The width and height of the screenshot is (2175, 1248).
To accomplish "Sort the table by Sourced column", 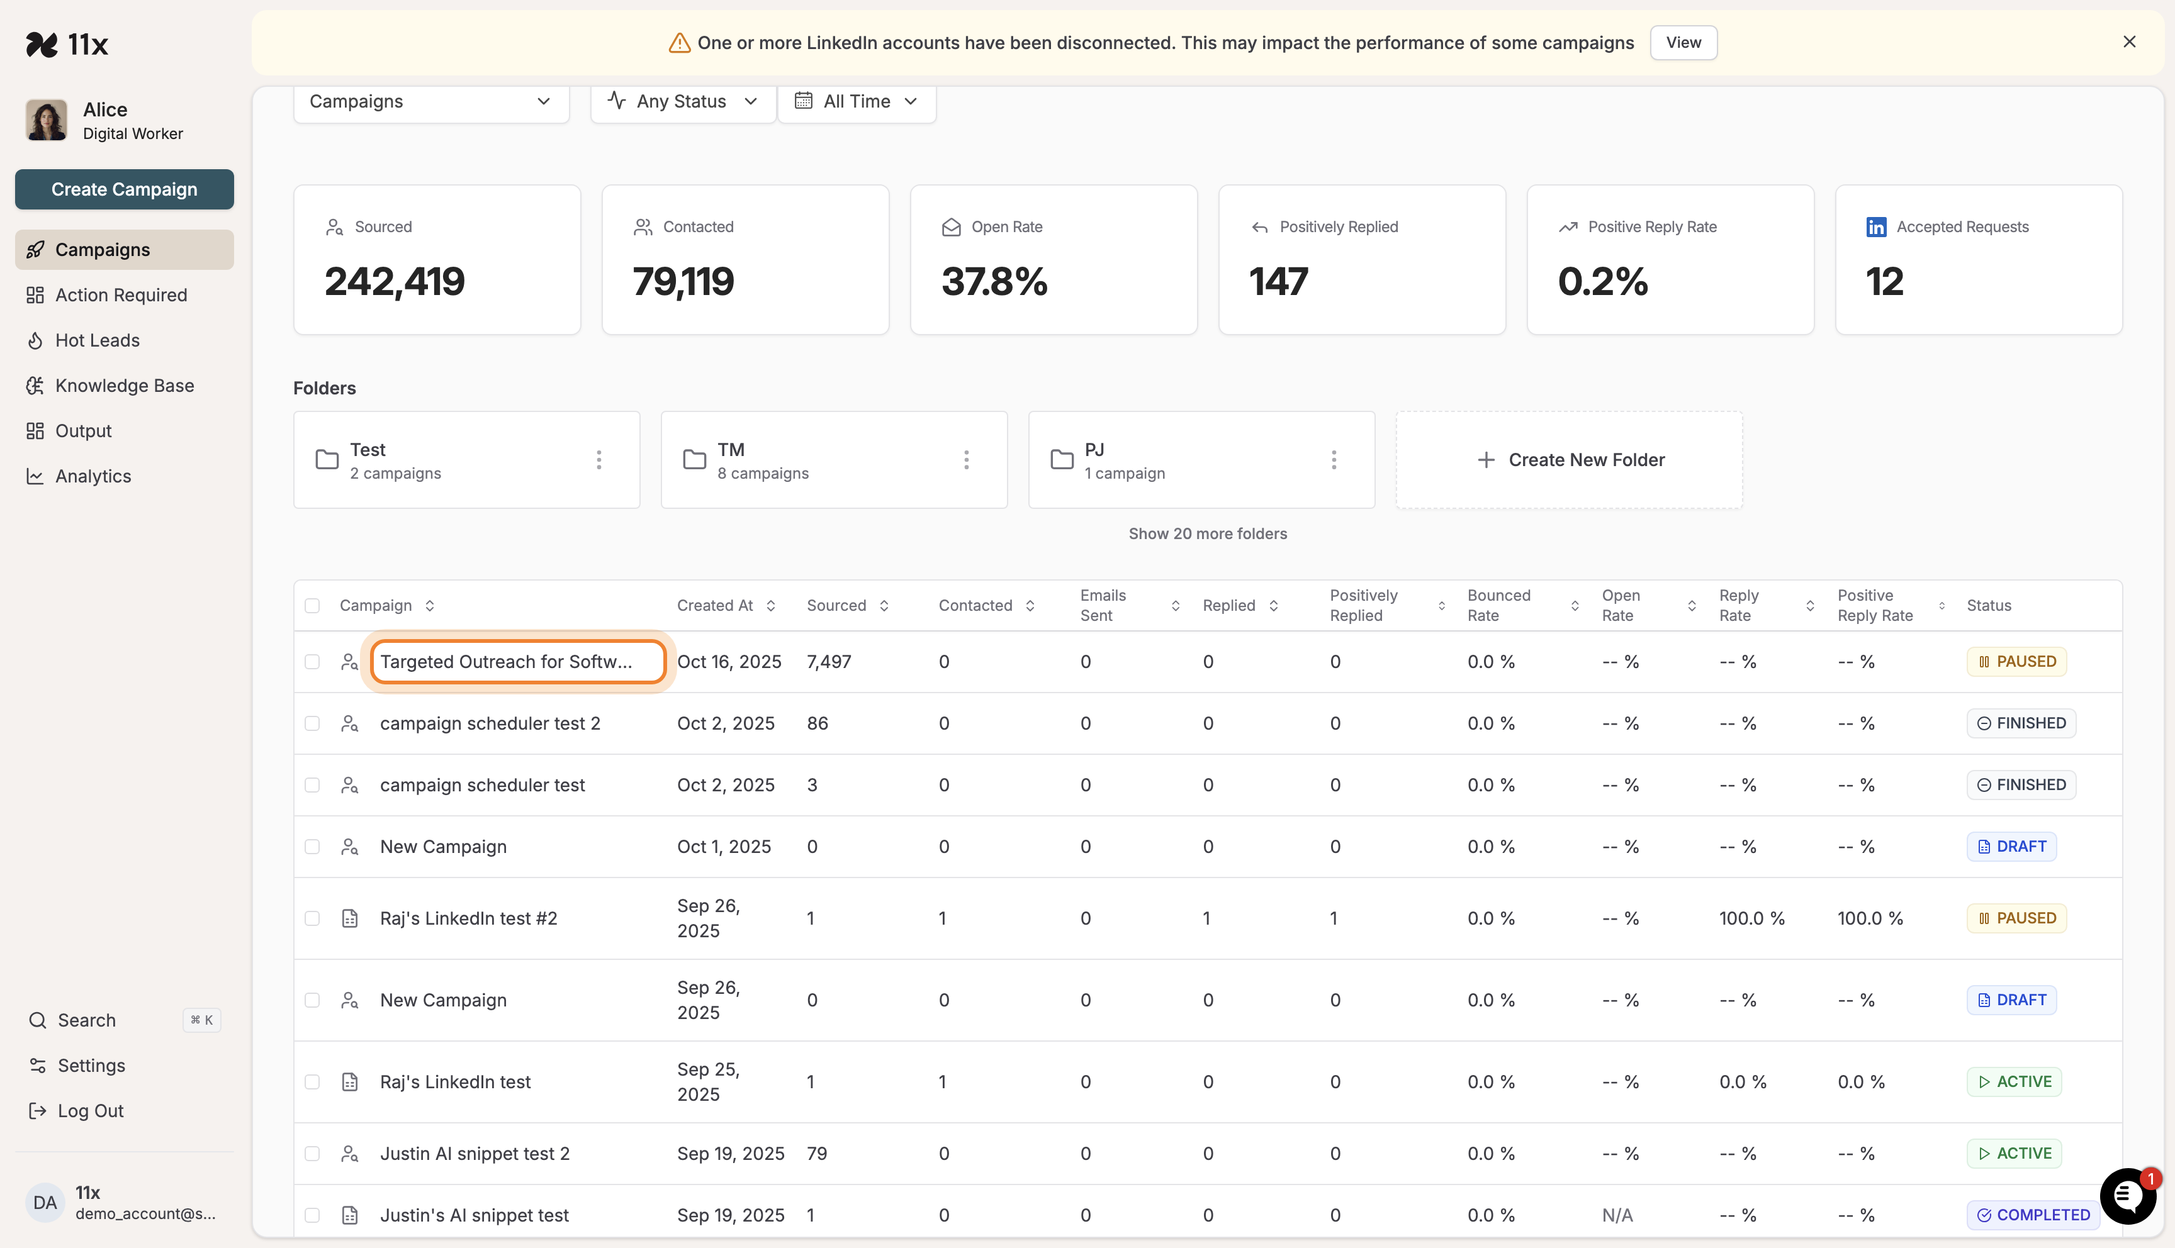I will [x=848, y=604].
